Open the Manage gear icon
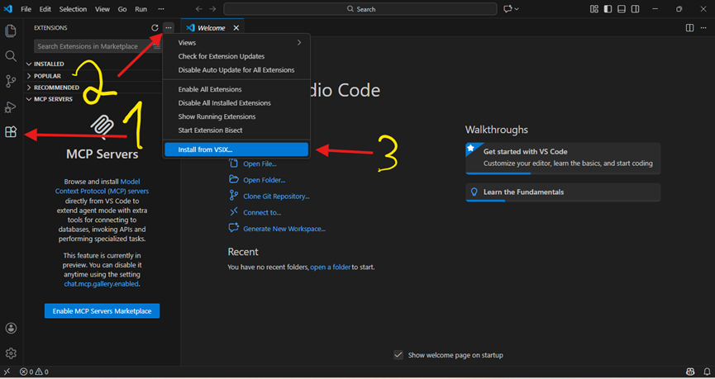Viewport: 715px width, 379px height. (11, 353)
